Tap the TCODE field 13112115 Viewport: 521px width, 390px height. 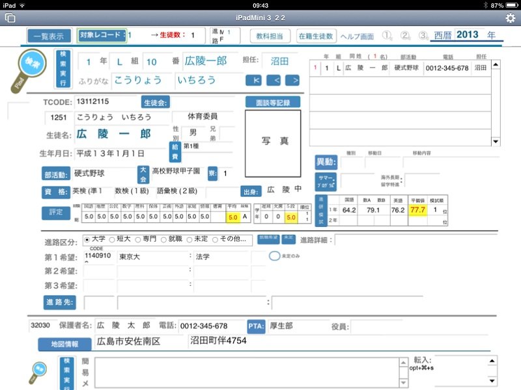[x=106, y=101]
